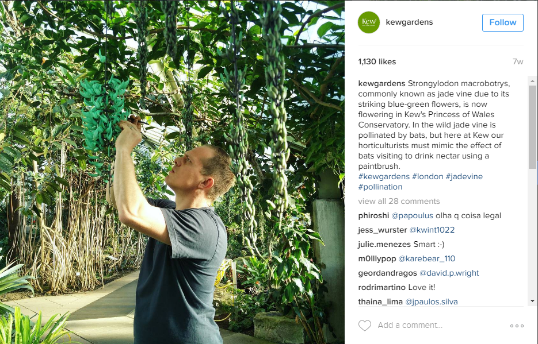Click the comments scrollbar thumb
This screenshot has height=344, width=538.
coord(532,127)
